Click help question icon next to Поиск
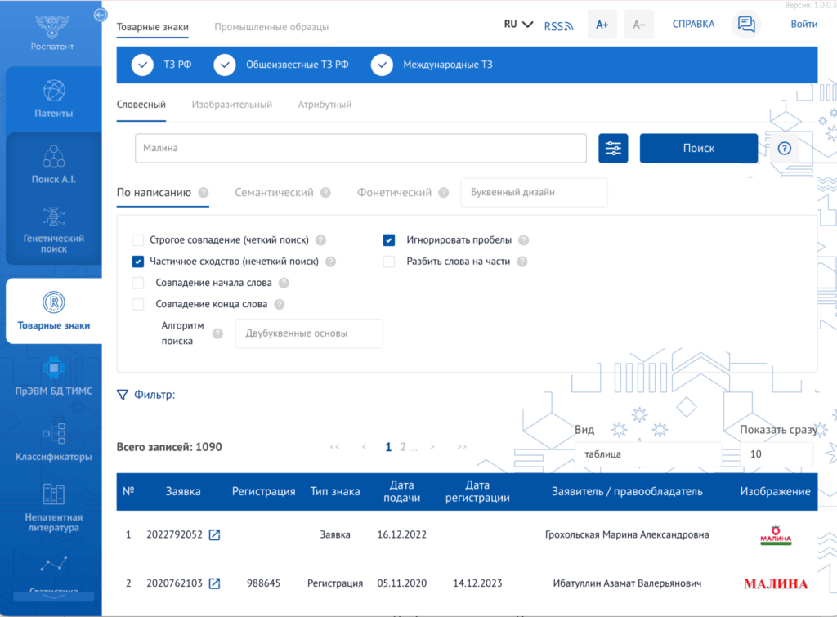The height and width of the screenshot is (617, 837). tap(784, 149)
